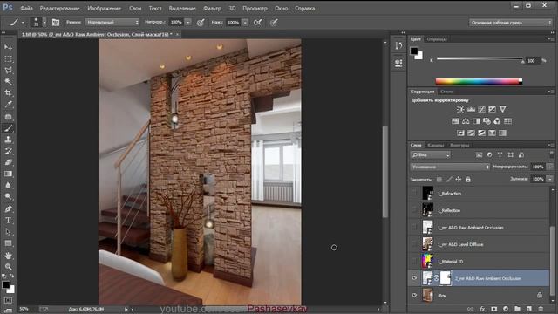The image size is (558, 314).
Task: Hide the bottom background layer
Action: pos(414,295)
